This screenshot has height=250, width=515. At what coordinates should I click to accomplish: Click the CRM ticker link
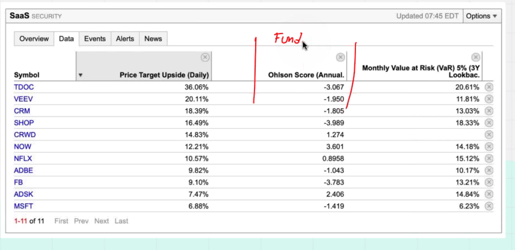pyautogui.click(x=22, y=111)
